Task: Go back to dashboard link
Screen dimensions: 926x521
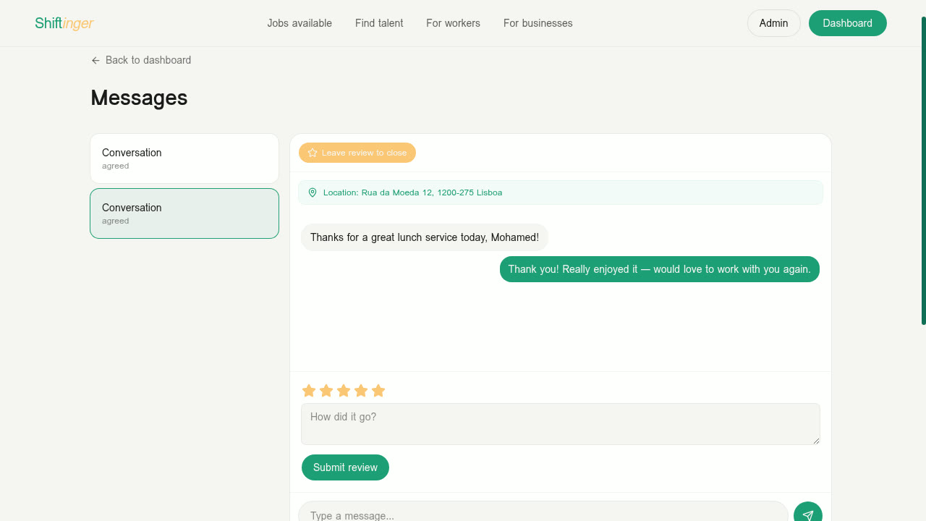Action: [141, 60]
